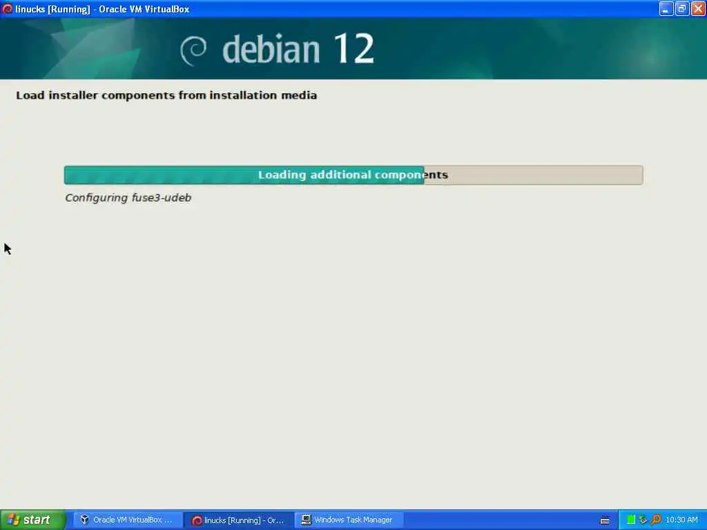Click the orange magnifier tray icon
This screenshot has height=530, width=707.
pyautogui.click(x=656, y=520)
